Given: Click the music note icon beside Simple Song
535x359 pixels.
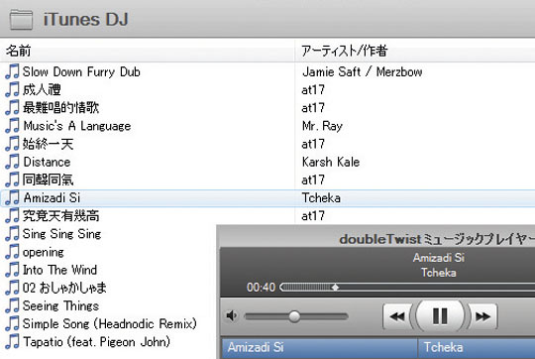Looking at the screenshot, I should pyautogui.click(x=12, y=324).
